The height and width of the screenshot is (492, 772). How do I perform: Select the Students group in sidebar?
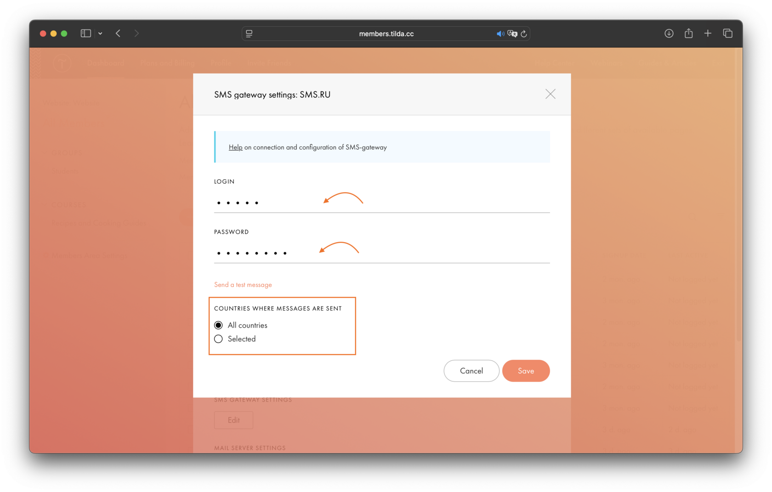click(x=65, y=171)
